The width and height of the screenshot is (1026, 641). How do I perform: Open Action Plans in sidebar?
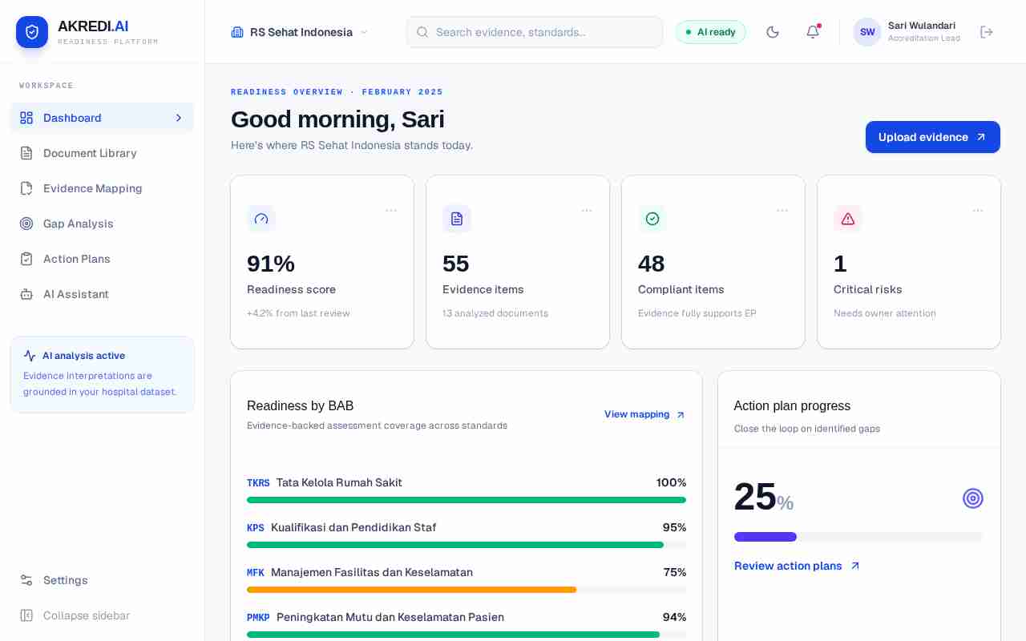pyautogui.click(x=102, y=259)
